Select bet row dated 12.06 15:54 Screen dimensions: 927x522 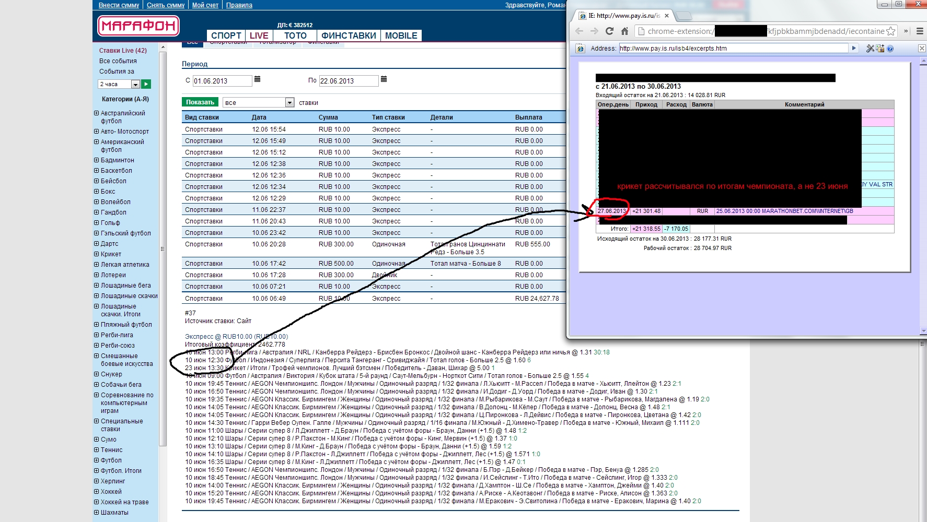374,129
